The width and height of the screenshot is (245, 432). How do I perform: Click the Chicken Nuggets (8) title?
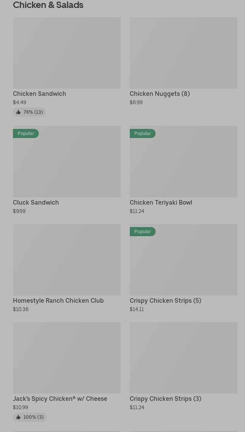159,94
